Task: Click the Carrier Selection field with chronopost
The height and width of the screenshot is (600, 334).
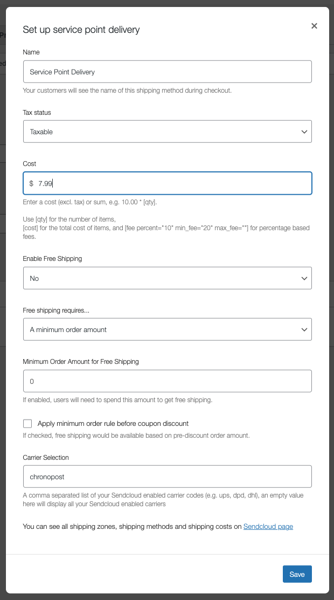Action: tap(167, 477)
